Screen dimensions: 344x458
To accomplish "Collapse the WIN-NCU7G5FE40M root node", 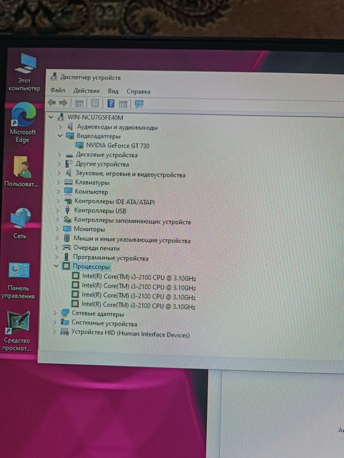I will coord(51,117).
